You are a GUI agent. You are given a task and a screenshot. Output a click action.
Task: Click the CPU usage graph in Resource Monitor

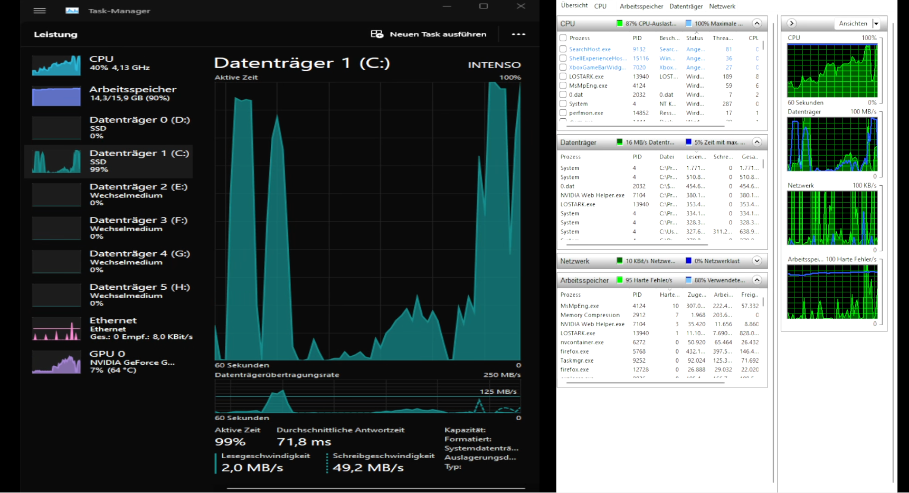pyautogui.click(x=832, y=70)
